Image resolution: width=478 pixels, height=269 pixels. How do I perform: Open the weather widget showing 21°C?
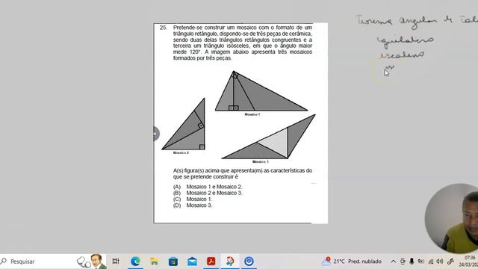coord(352,262)
